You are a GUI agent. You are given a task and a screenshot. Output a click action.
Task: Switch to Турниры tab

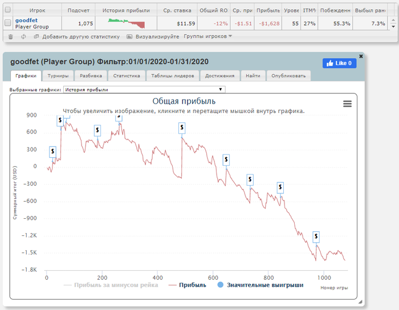point(58,76)
